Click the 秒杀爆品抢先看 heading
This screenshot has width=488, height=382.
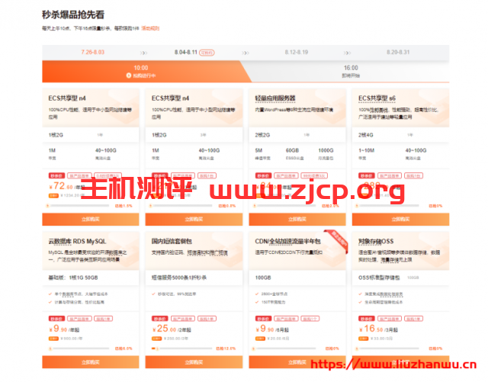click(73, 14)
